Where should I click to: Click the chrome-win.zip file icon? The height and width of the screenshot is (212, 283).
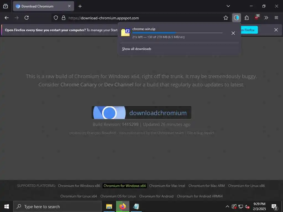click(x=125, y=33)
